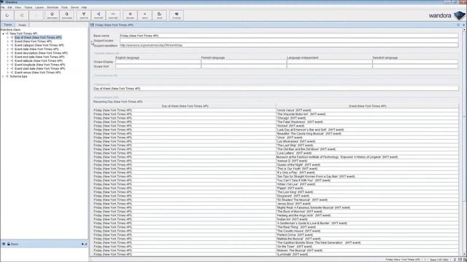The height and width of the screenshot is (262, 467).
Task: Click the Subject identifiers URL field
Action: [x=289, y=45]
